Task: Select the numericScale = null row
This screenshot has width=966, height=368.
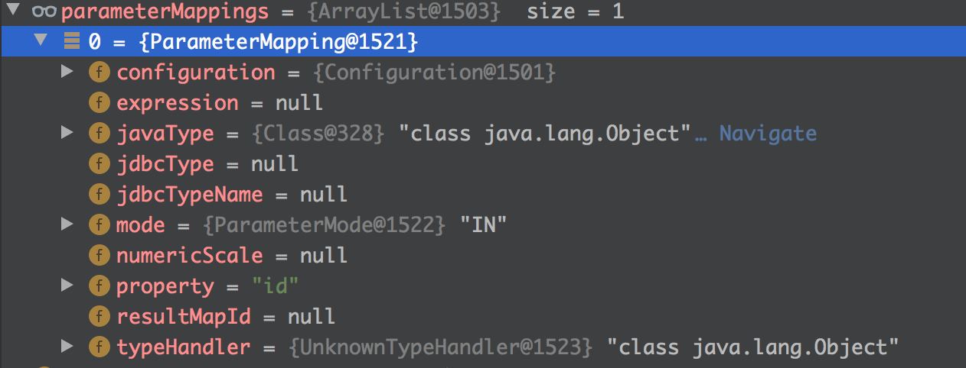Action: coord(231,256)
